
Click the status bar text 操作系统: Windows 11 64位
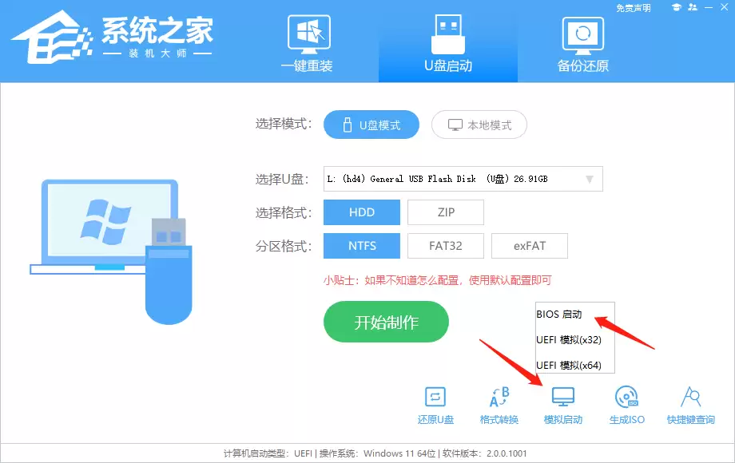click(377, 453)
